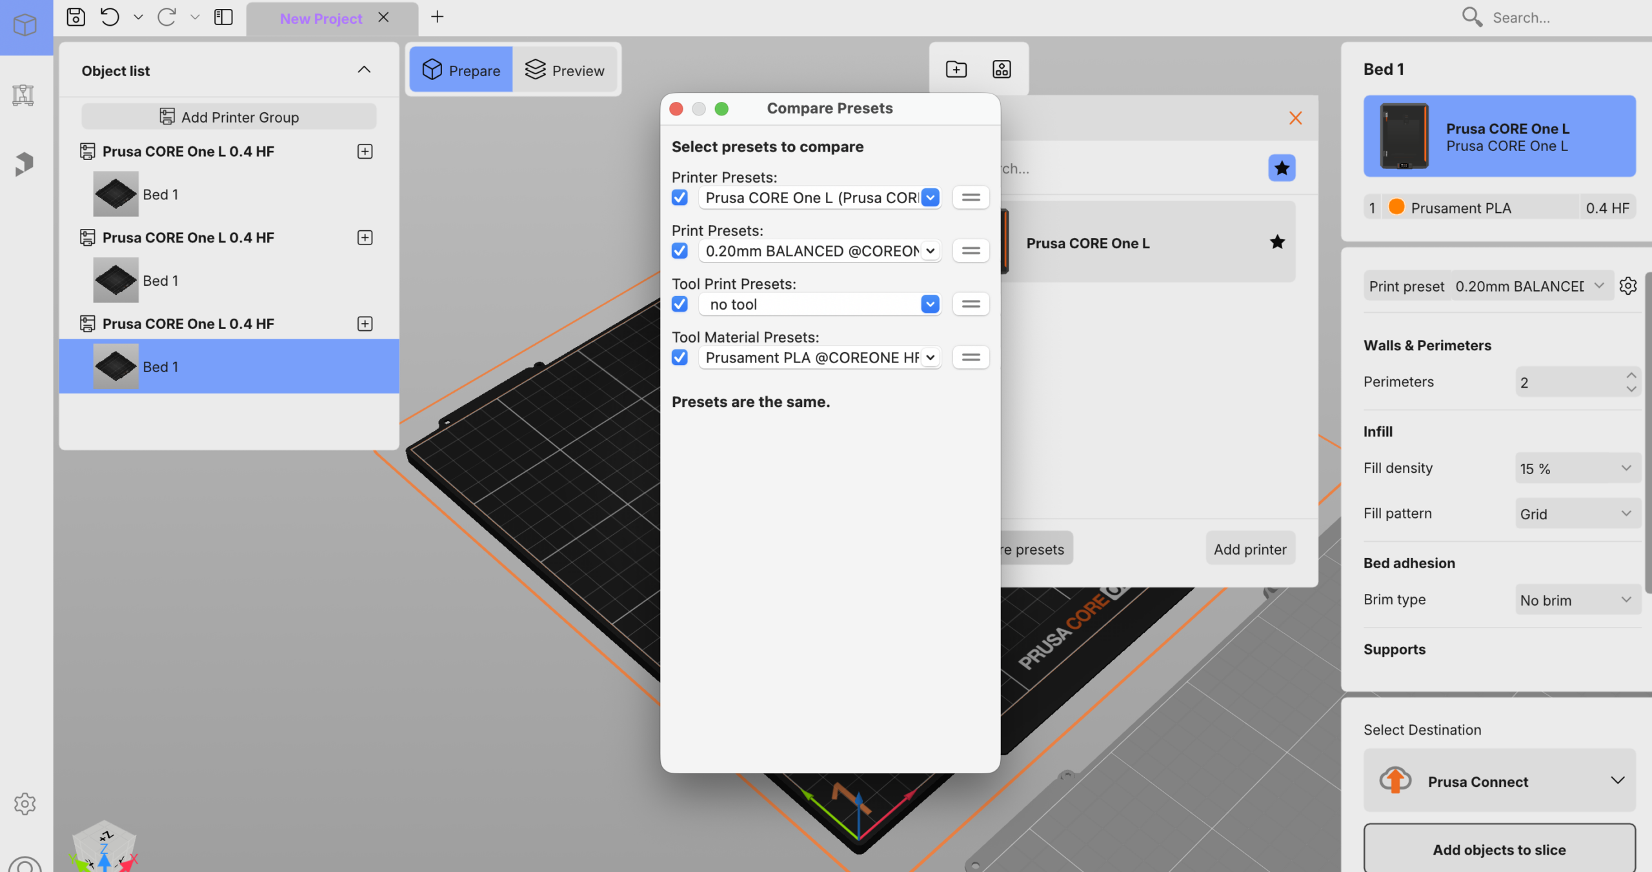Open the Prusa Connect destination dropdown

[x=1500, y=781]
